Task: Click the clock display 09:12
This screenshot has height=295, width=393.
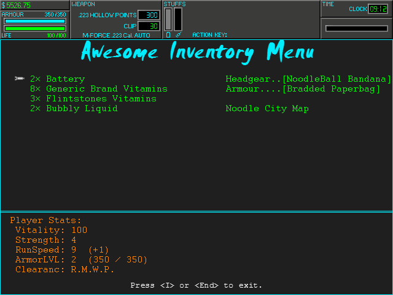Action: pos(378,9)
